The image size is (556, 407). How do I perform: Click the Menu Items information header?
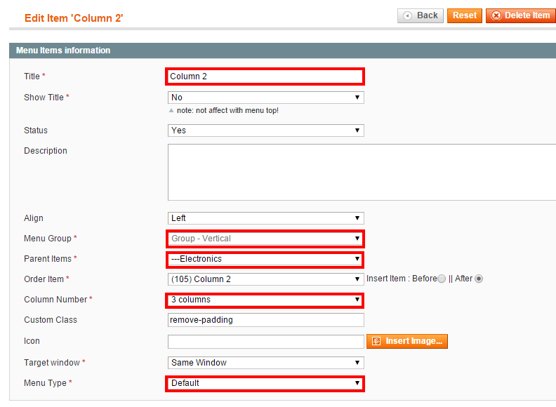(x=283, y=51)
